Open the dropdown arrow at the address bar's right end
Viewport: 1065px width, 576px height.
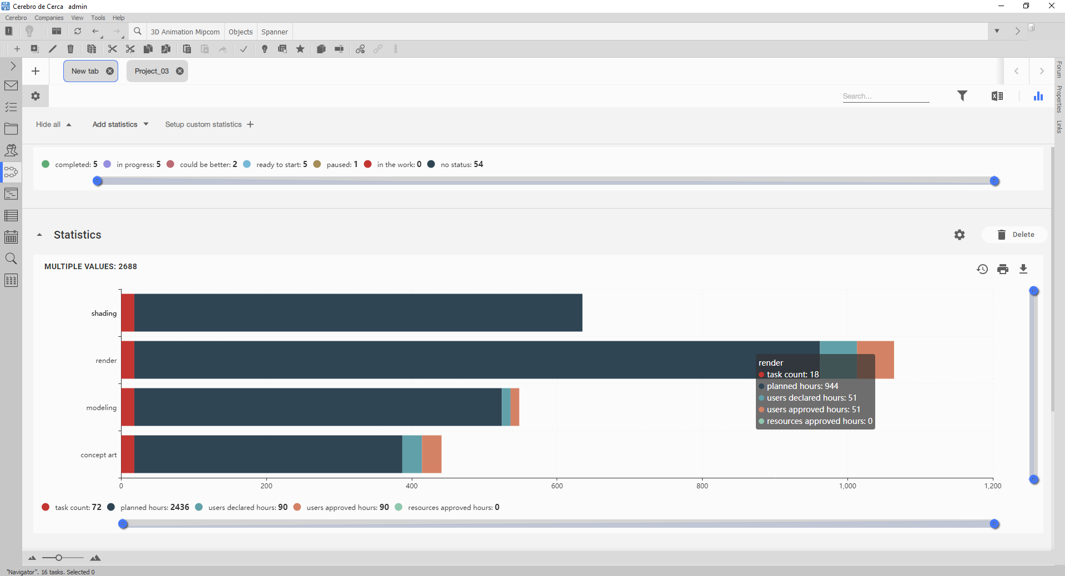click(x=997, y=31)
